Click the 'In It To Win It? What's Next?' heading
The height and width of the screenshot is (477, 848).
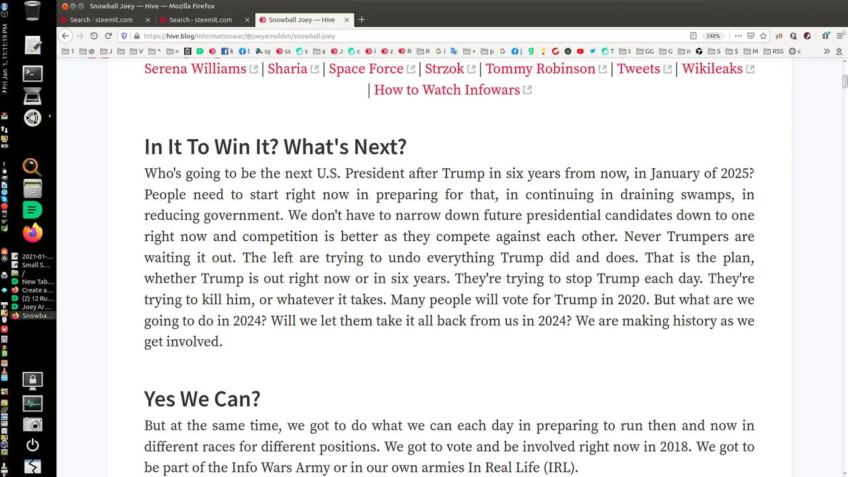point(275,146)
